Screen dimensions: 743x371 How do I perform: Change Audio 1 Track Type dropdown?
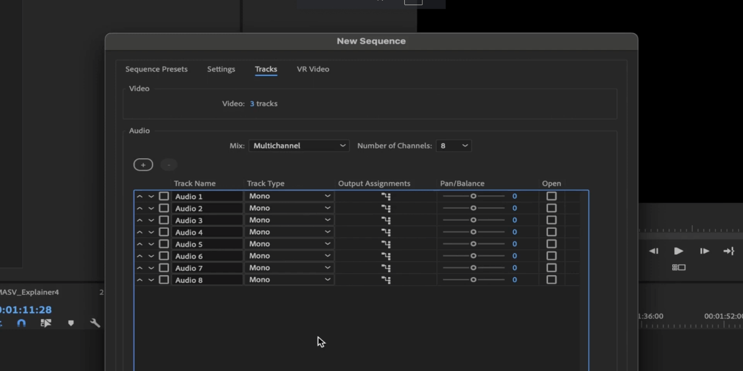coord(290,196)
